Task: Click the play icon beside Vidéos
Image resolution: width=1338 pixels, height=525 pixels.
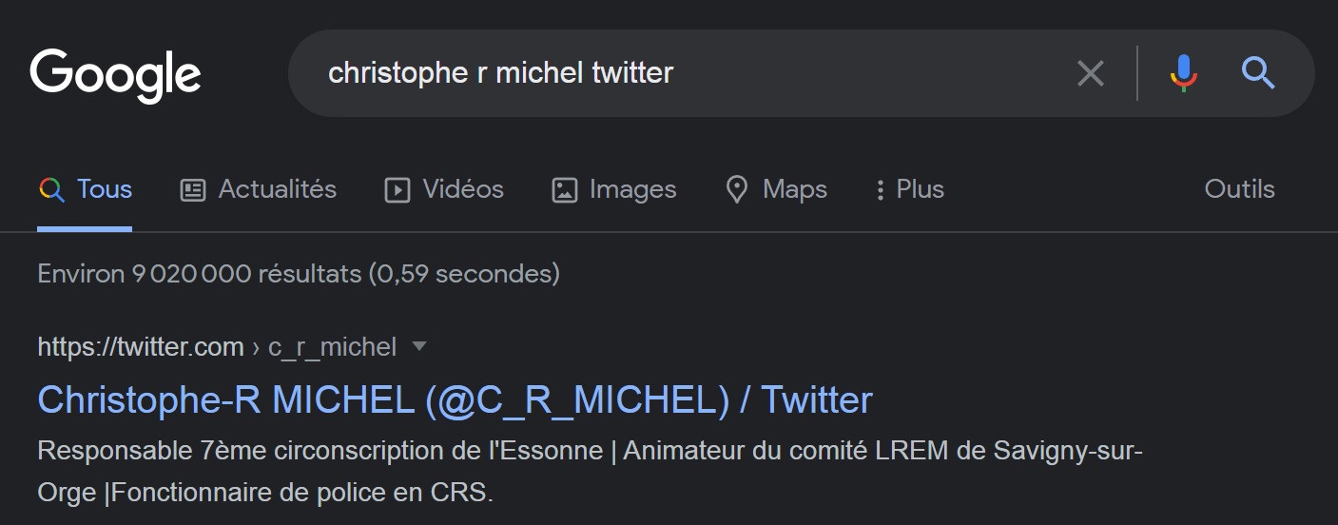Action: (397, 190)
